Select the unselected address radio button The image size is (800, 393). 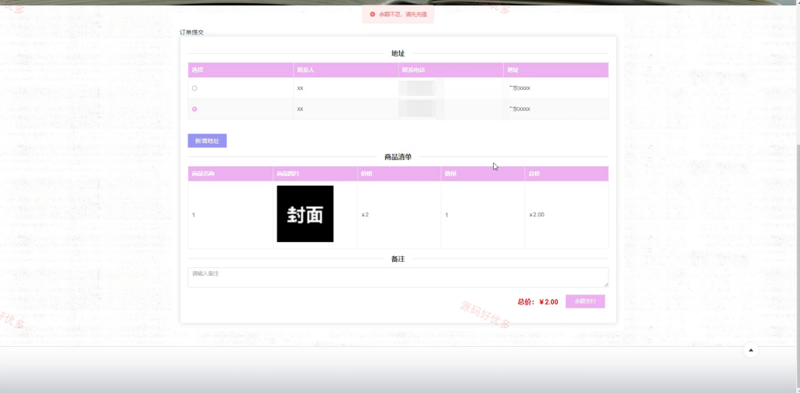coord(195,88)
